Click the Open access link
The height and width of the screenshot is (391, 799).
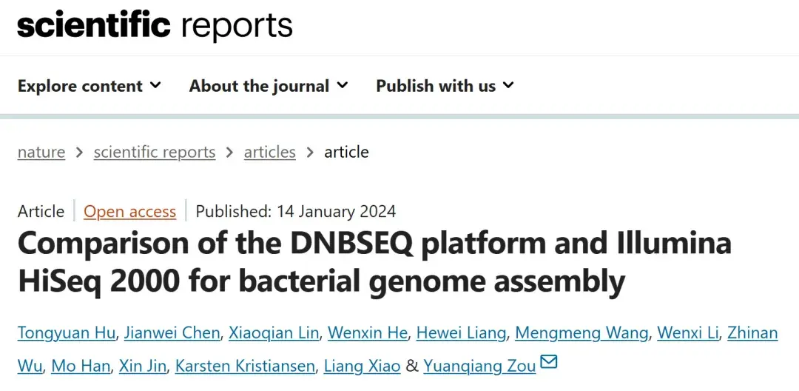pos(129,212)
